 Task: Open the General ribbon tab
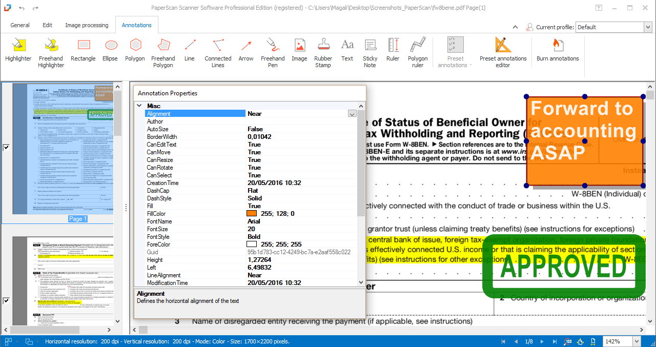(20, 25)
